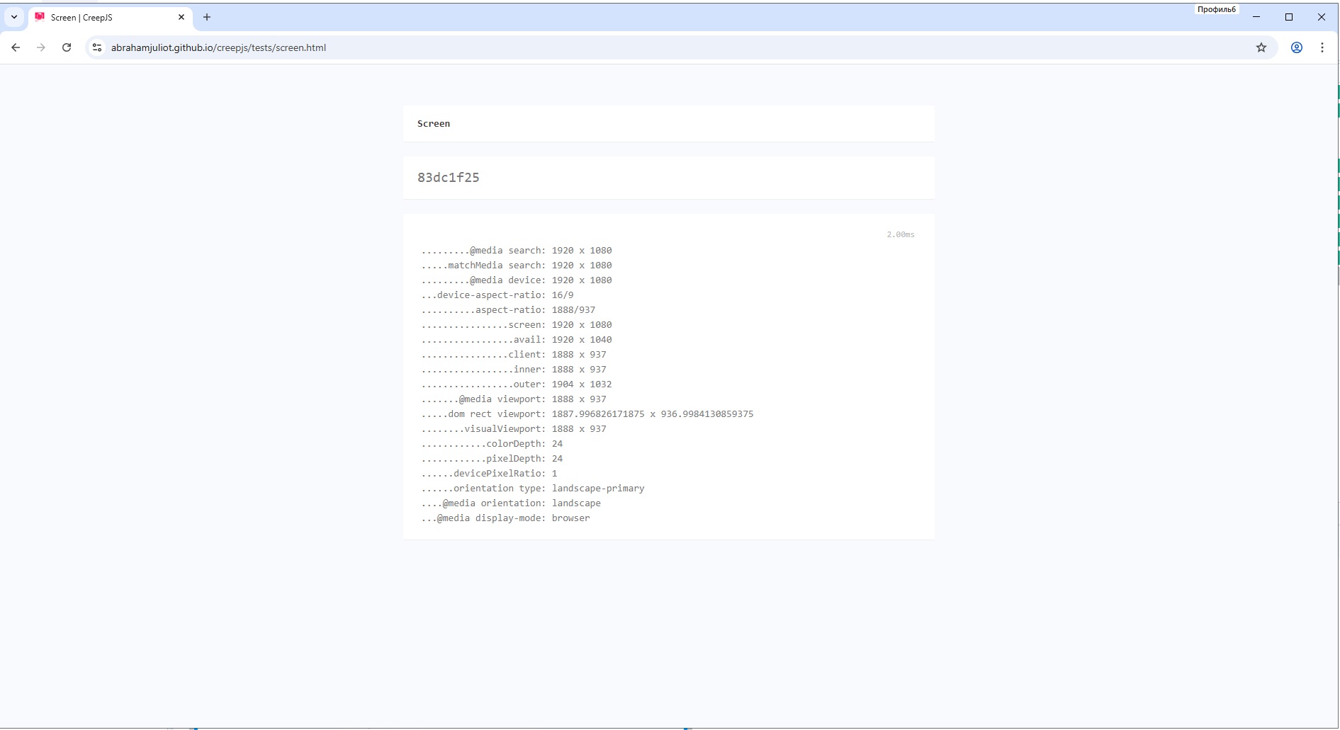Click the '@media search: 1920 x 1080' line
The height and width of the screenshot is (730, 1340).
coord(517,251)
